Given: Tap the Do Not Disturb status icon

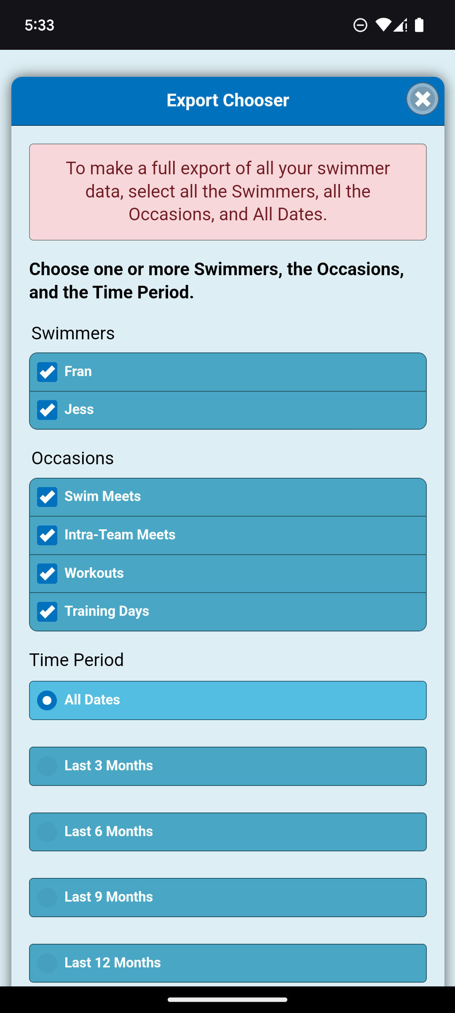Looking at the screenshot, I should 360,25.
